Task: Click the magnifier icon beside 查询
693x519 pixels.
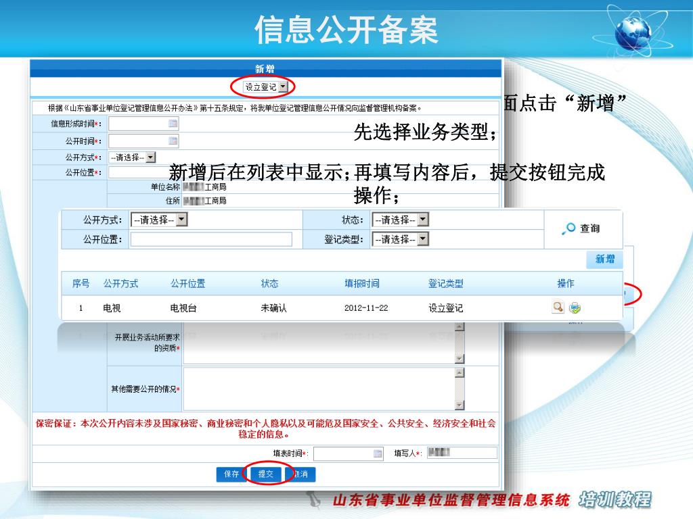Action: point(568,228)
